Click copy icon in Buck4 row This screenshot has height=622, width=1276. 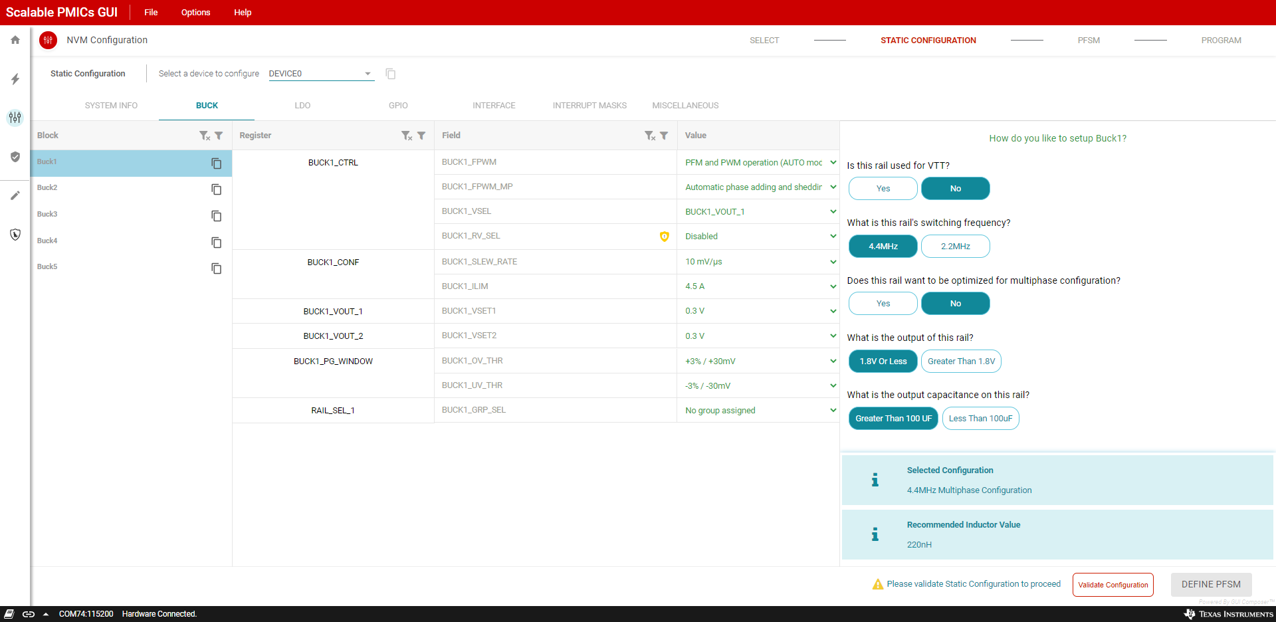coord(216,243)
